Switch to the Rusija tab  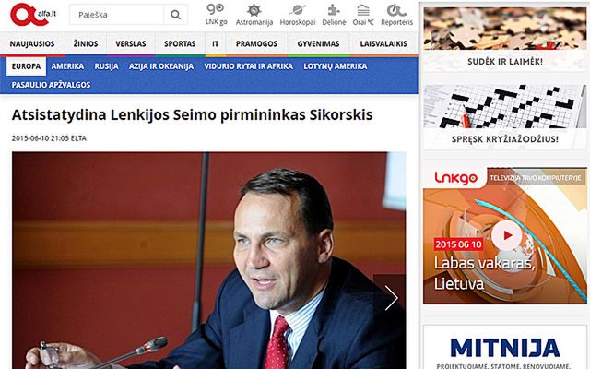(x=106, y=66)
